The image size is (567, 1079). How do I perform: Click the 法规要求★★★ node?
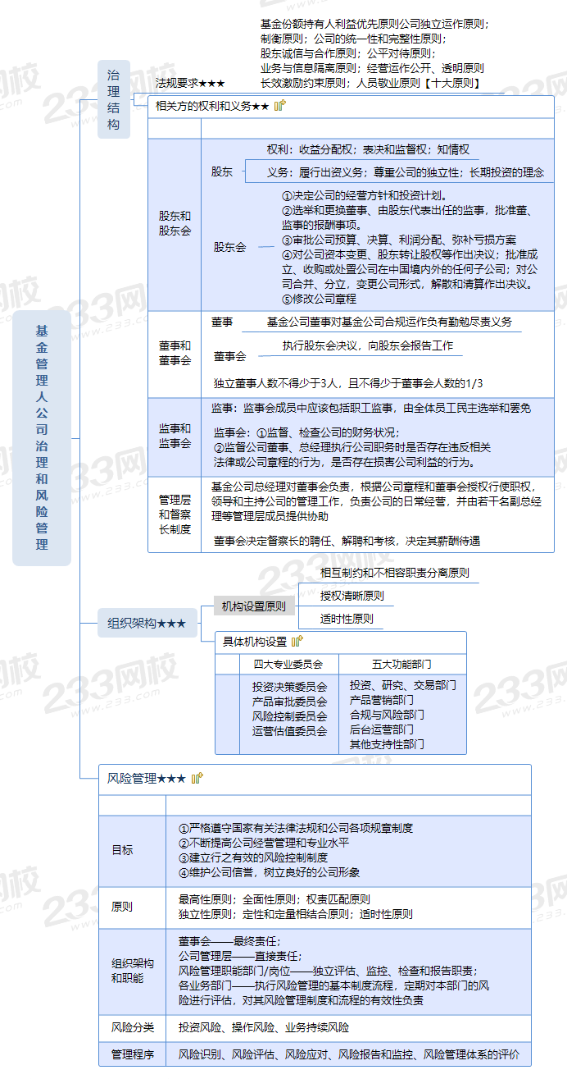(x=190, y=84)
